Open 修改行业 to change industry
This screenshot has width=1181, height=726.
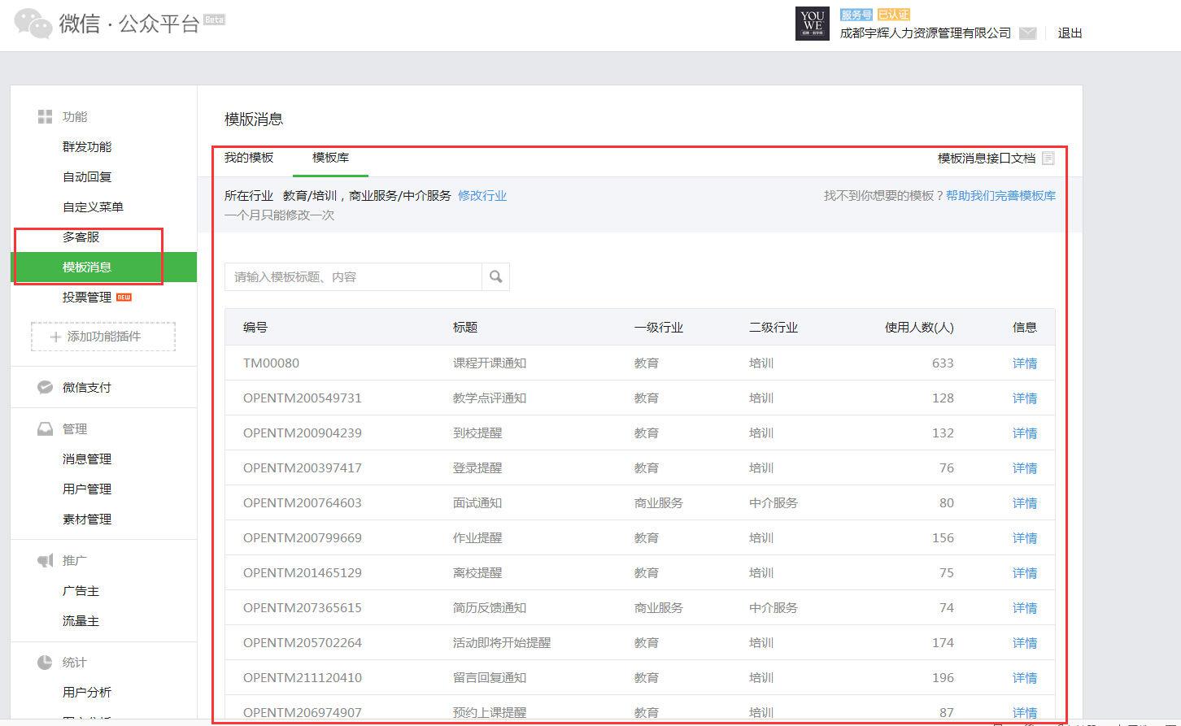[482, 195]
